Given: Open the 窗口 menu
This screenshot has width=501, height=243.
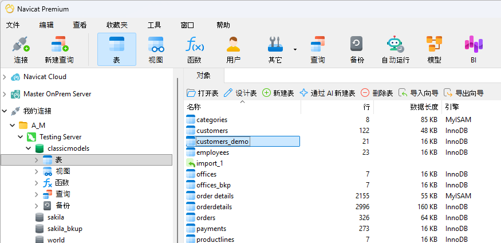Looking at the screenshot, I should [x=187, y=25].
